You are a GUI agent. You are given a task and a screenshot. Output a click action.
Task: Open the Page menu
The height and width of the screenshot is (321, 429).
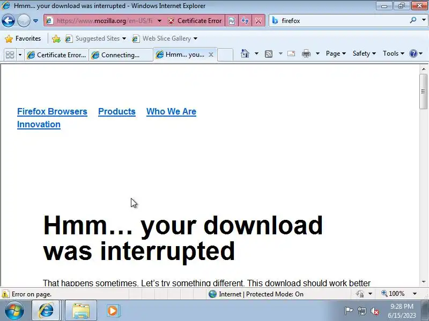336,53
